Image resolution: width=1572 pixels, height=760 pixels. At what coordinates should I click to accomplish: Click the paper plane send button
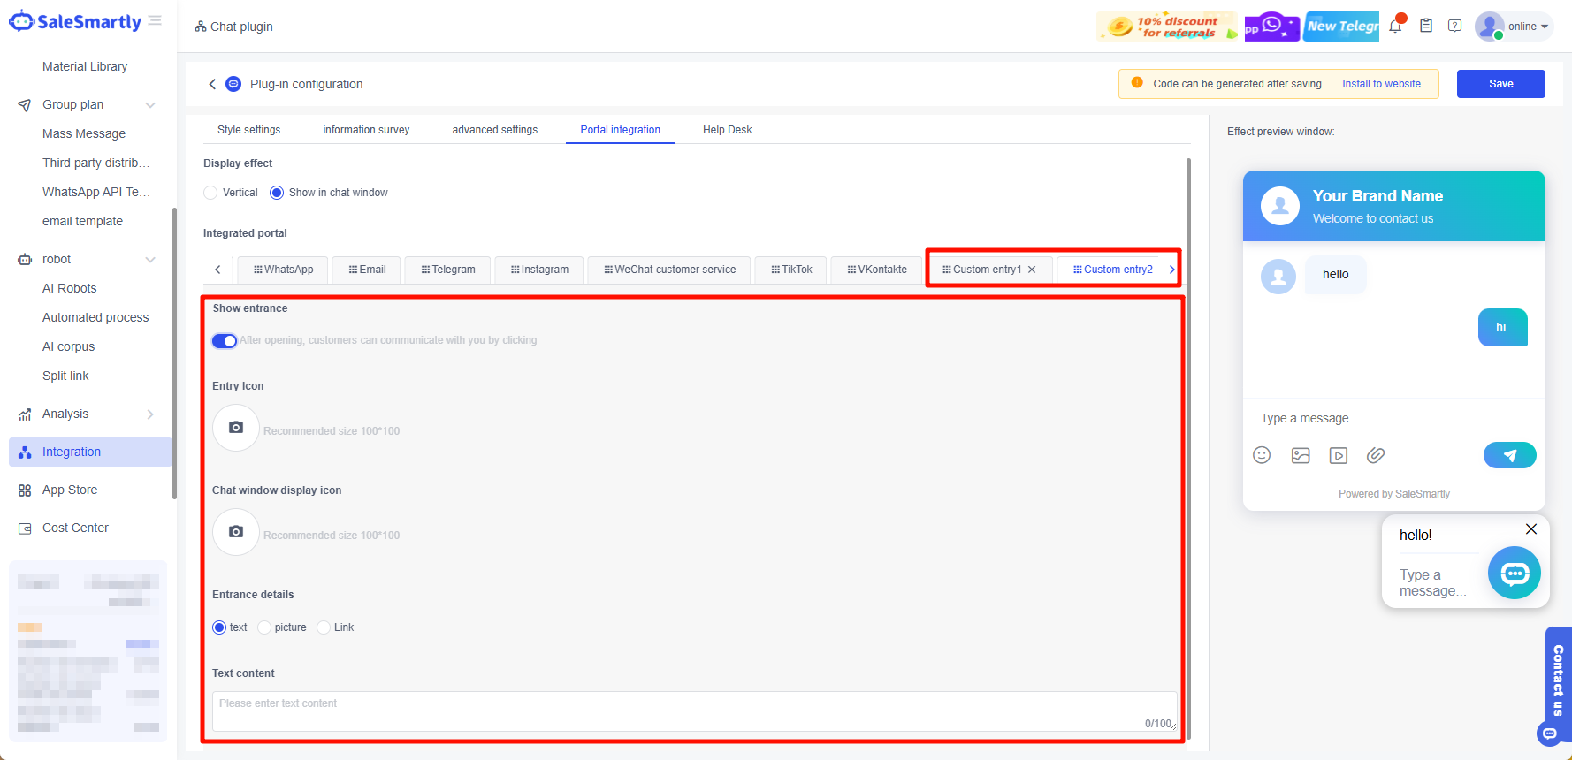click(1509, 455)
